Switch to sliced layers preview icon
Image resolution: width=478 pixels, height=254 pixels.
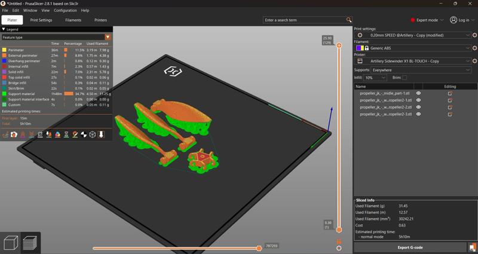[x=30, y=243]
